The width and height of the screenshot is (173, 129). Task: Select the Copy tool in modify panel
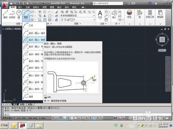tap(40, 16)
